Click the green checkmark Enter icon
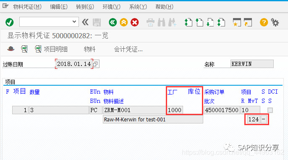Viewport: 288px width, 160px height. point(9,22)
